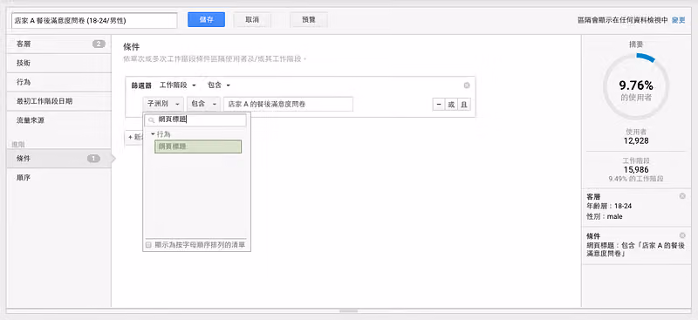Click the 年齡層：18-24 summary line

[609, 206]
